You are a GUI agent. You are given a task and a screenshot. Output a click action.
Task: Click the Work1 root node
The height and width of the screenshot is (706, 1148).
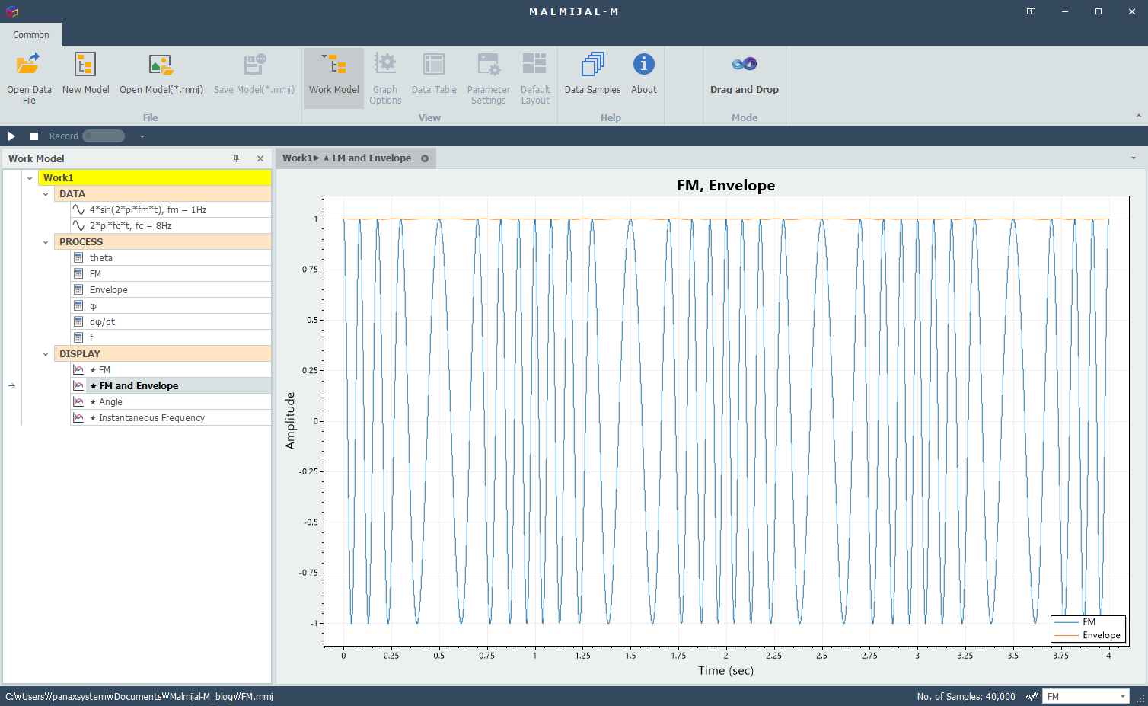click(155, 177)
